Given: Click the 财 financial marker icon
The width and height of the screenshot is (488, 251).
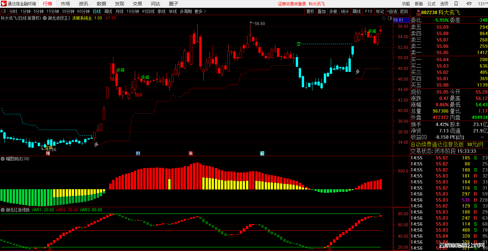Looking at the screenshot, I should click(x=138, y=153).
